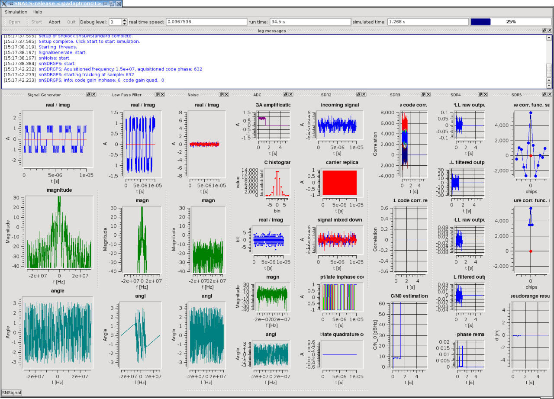This screenshot has width=554, height=399.
Task: Float the SDR5 dock panel
Action: pos(544,94)
